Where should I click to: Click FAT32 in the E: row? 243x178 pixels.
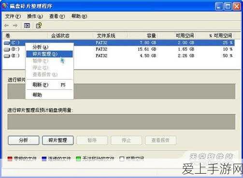pos(101,56)
